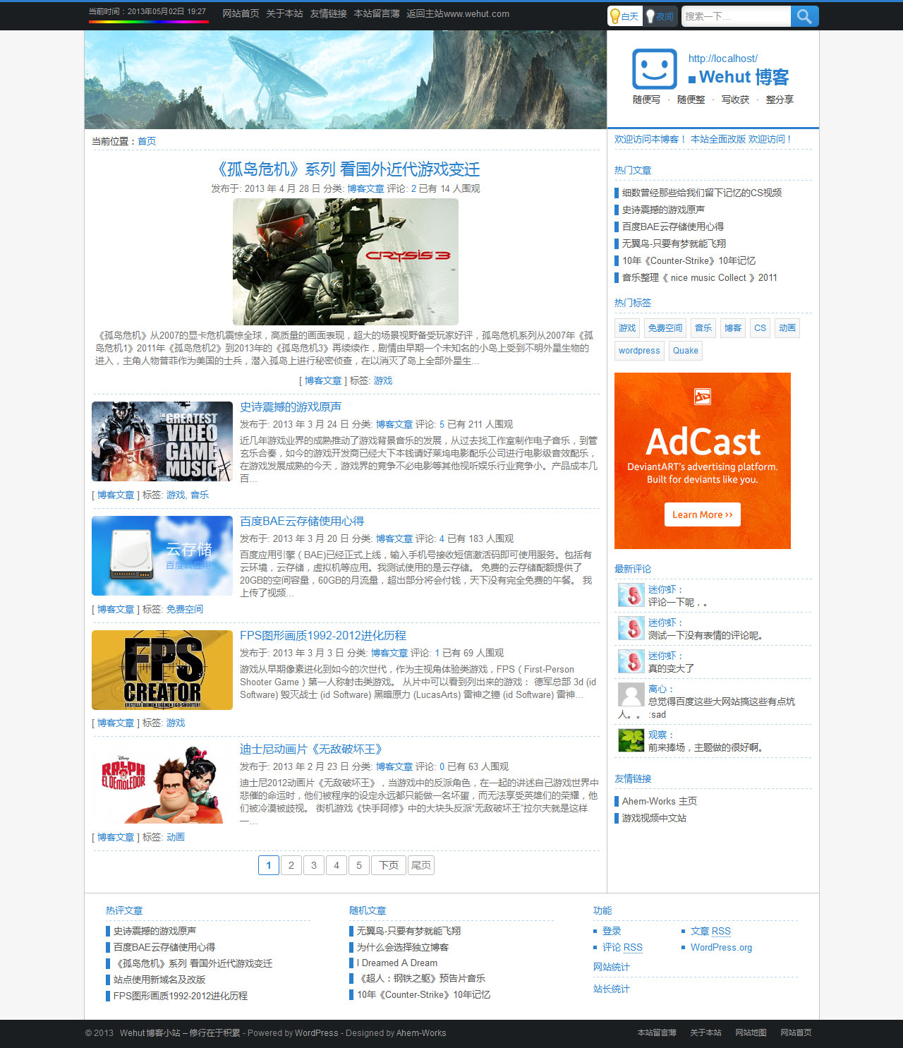Open 关于本站 in top navigation
Screen dimensions: 903x1048
point(284,13)
